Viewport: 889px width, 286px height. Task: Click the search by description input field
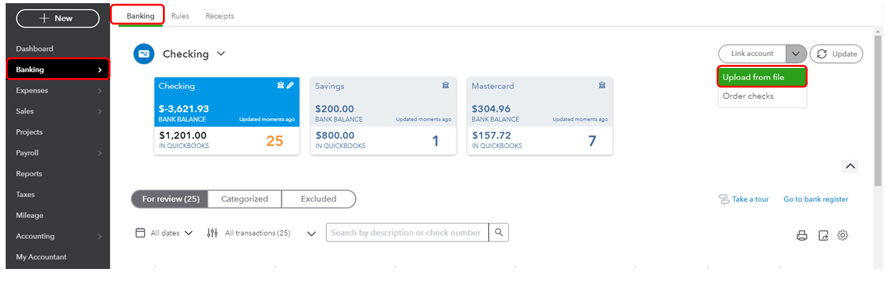coord(407,232)
